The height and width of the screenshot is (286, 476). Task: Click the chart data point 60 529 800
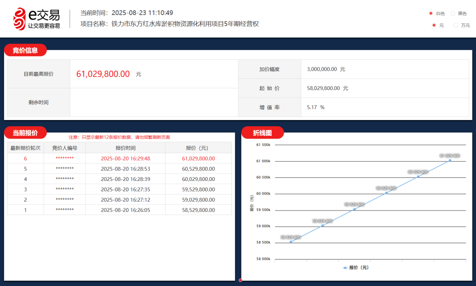(418, 177)
